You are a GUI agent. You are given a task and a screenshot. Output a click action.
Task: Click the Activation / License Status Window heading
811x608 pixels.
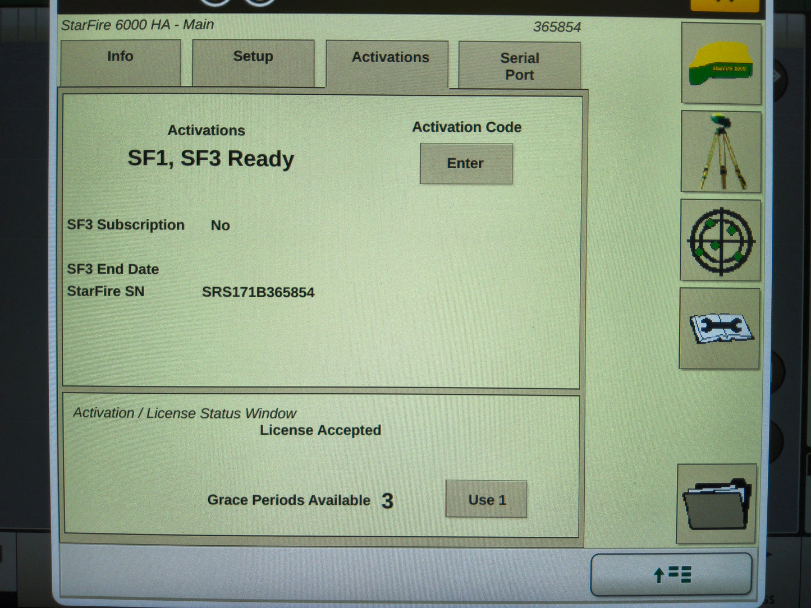tap(185, 413)
